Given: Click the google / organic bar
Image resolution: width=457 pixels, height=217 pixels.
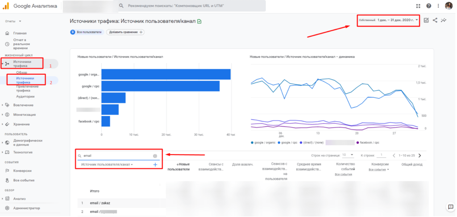Looking at the screenshot, I should [166, 75].
